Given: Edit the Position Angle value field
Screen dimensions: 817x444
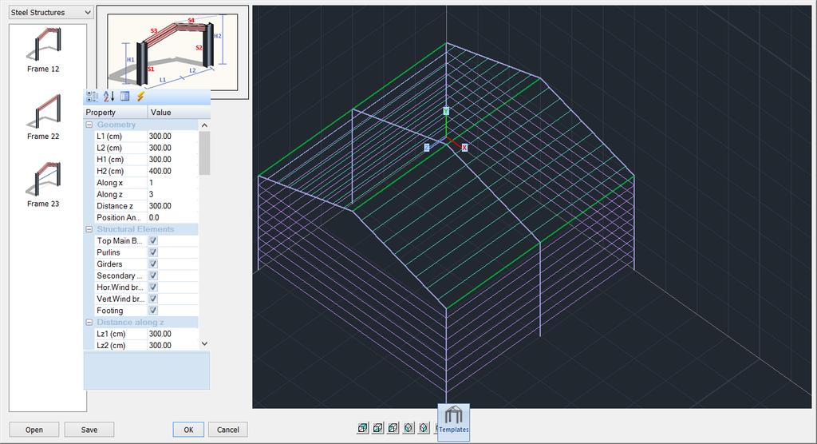Looking at the screenshot, I should (x=173, y=217).
